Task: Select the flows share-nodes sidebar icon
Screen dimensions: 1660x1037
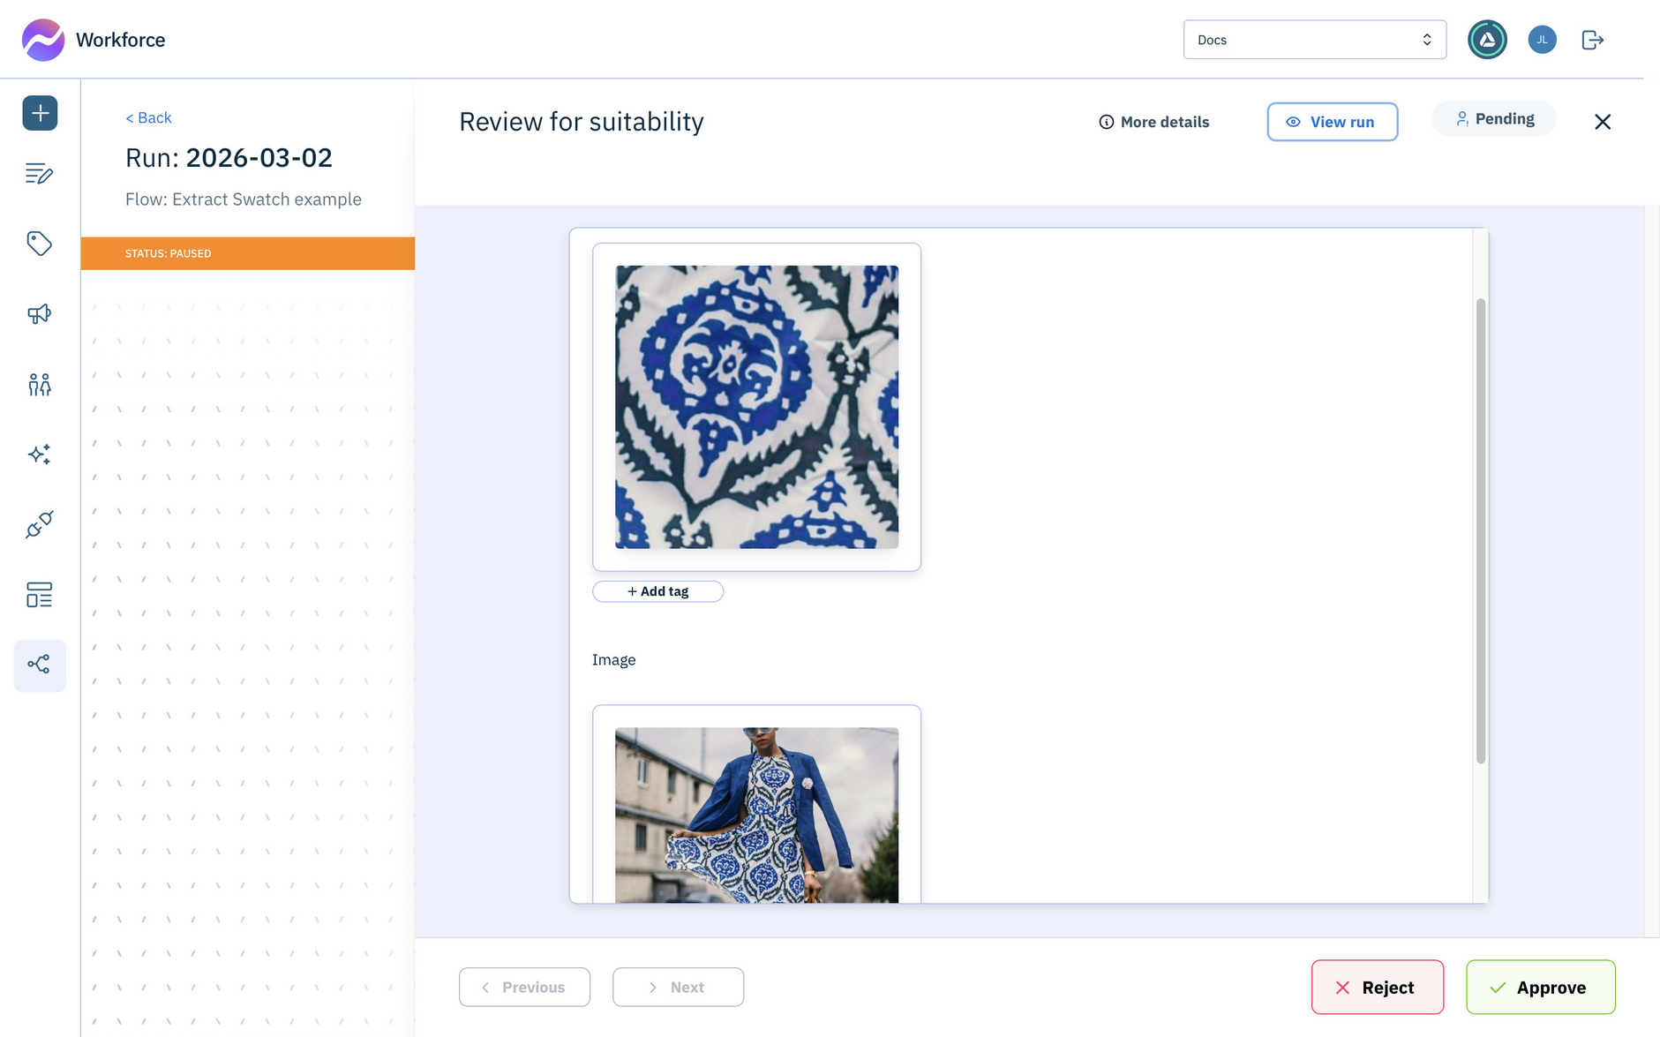Action: [40, 665]
